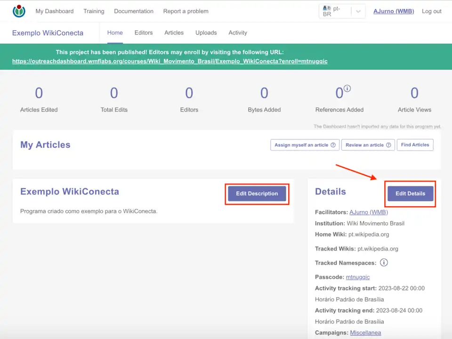Switch to the Editors tab
452x339 pixels.
pos(144,32)
